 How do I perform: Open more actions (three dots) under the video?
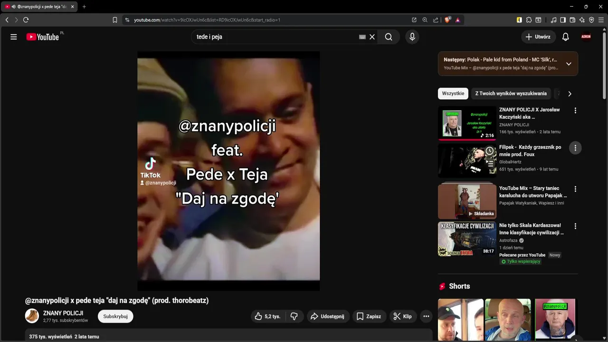point(426,316)
